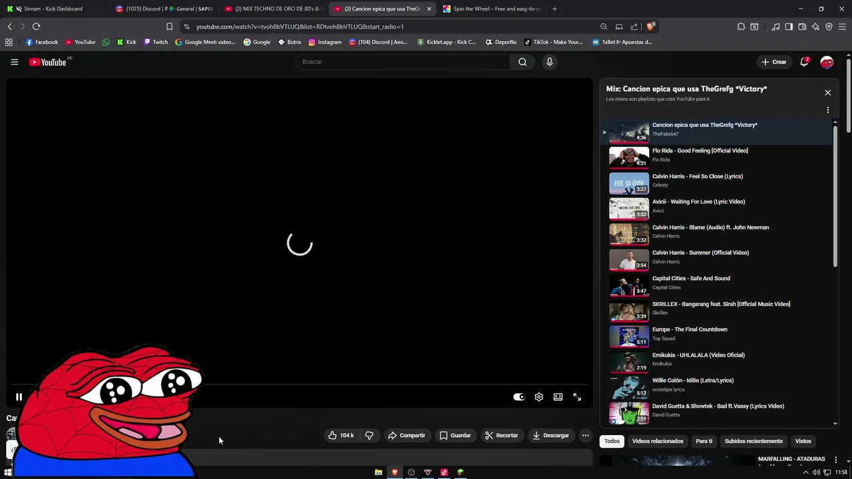The width and height of the screenshot is (852, 479).
Task: Go back with the browser back arrow
Action: (x=9, y=27)
